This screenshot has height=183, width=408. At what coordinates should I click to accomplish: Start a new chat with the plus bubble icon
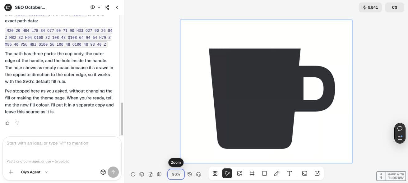[93, 7]
